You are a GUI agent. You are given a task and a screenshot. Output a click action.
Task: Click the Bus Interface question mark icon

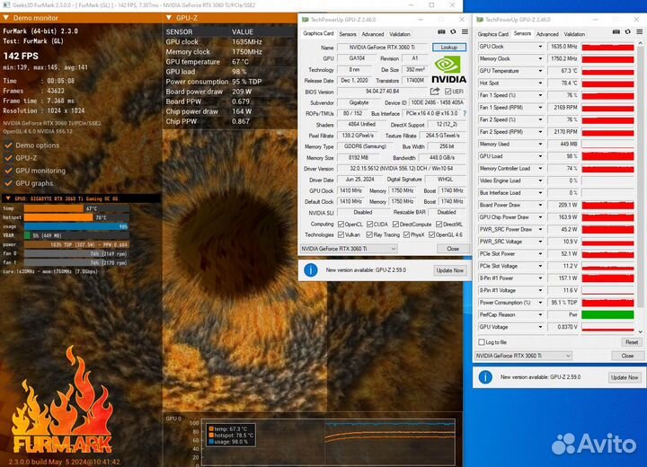pyautogui.click(x=465, y=113)
